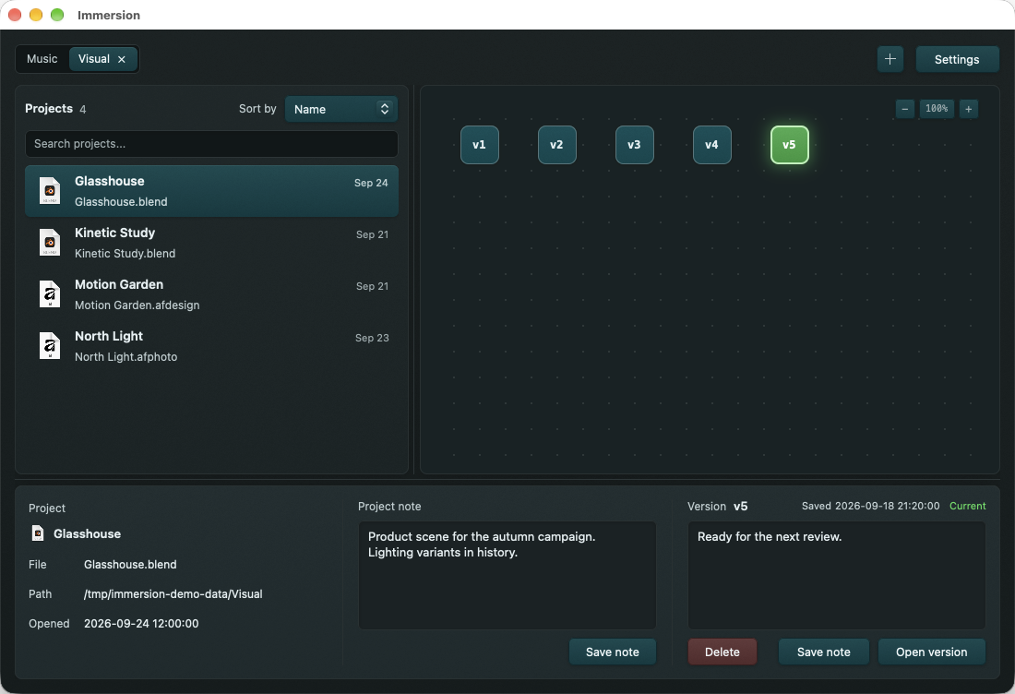Select the v1 version node
The image size is (1015, 694).
click(480, 145)
